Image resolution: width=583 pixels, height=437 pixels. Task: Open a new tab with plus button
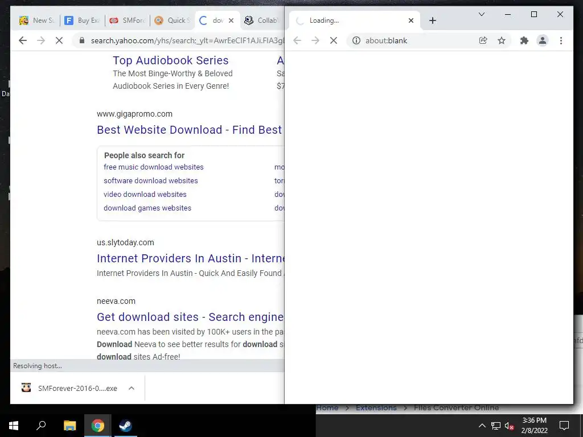(433, 20)
